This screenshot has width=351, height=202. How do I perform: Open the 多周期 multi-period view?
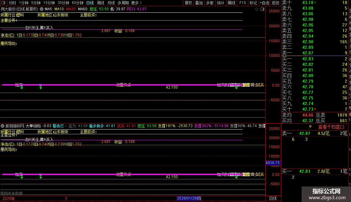pos(123,3)
